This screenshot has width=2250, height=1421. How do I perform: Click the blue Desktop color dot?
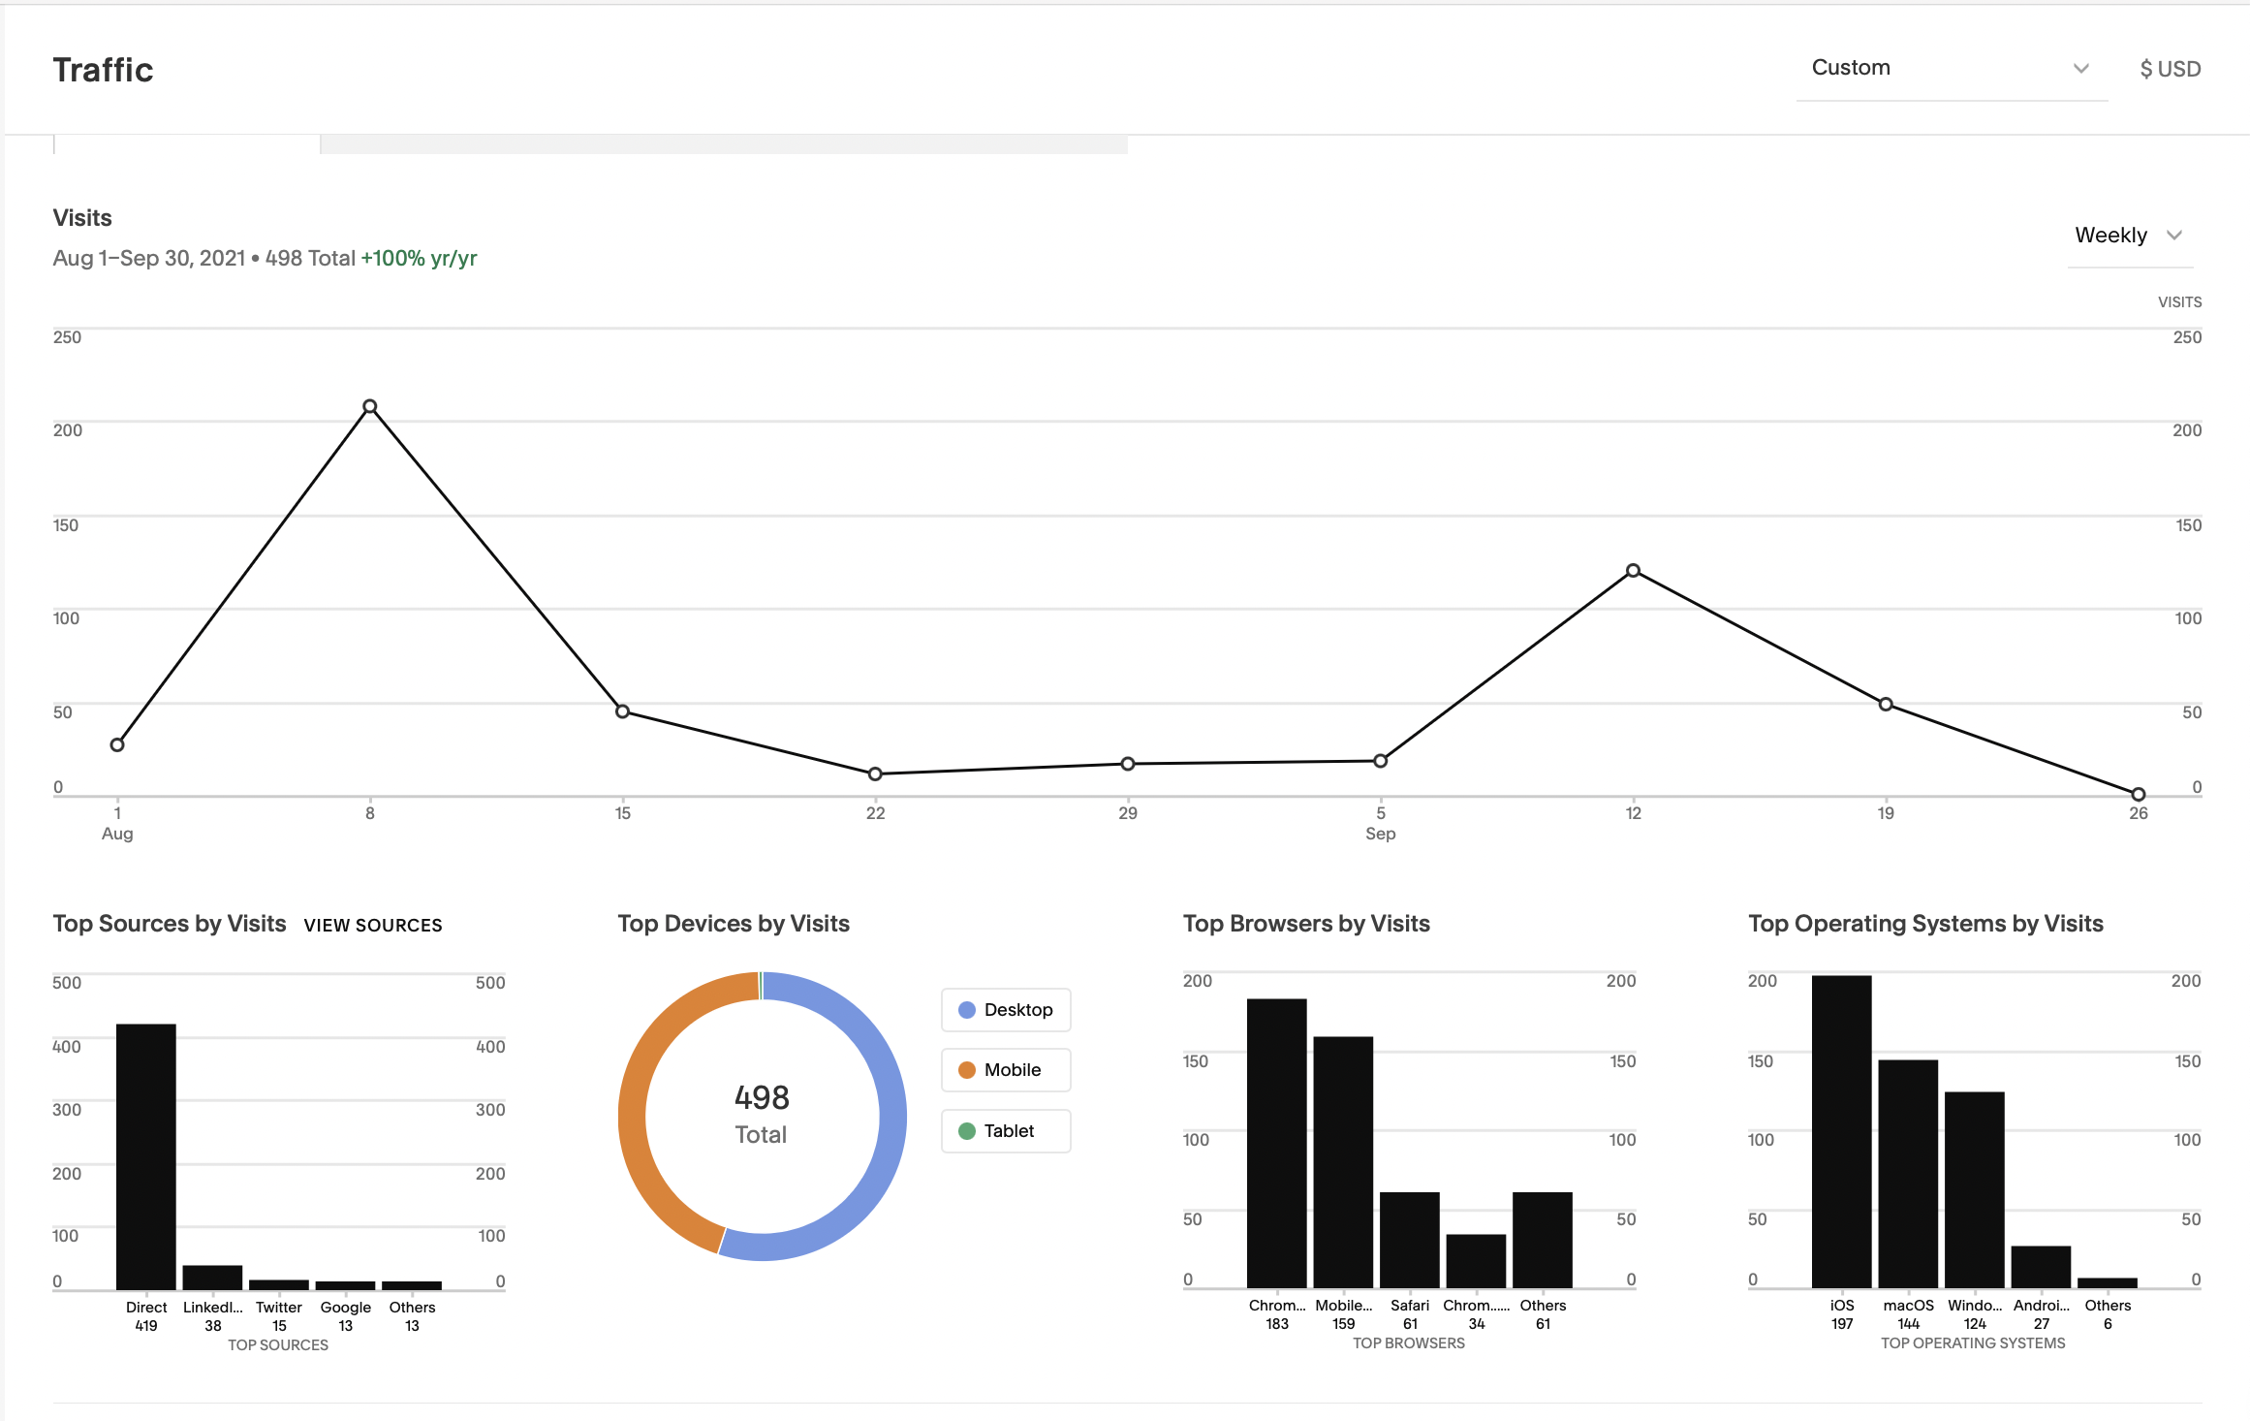coord(966,1010)
